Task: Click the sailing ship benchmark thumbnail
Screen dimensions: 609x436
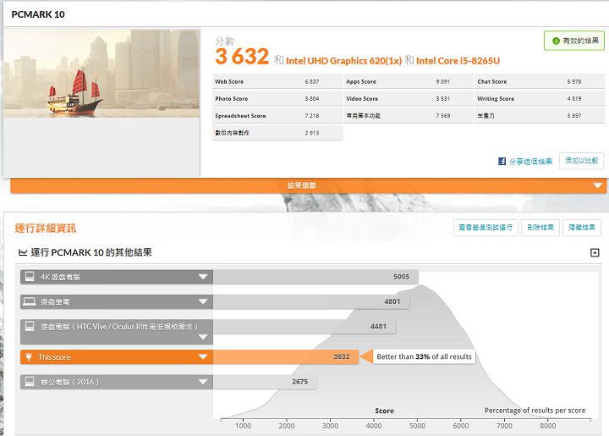Action: point(101,74)
